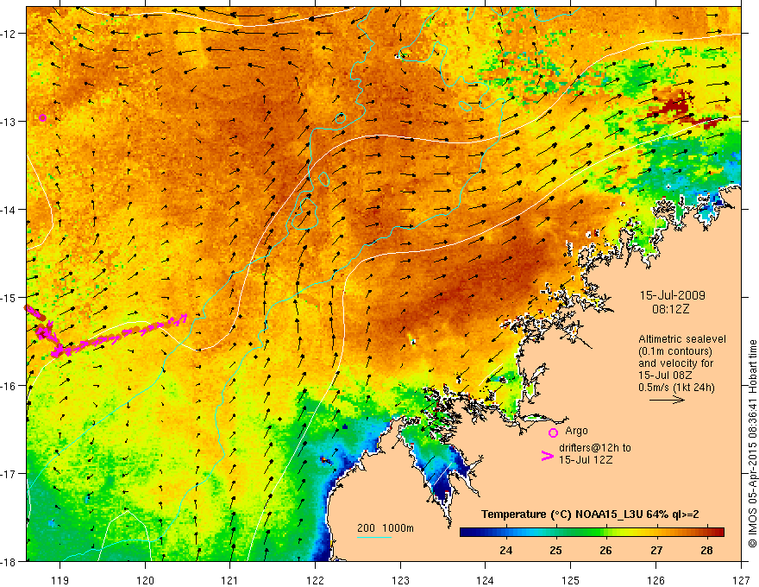Image resolution: width=759 pixels, height=587 pixels.
Task: Click the IMOS copyright timestamp text
Action: (752, 444)
